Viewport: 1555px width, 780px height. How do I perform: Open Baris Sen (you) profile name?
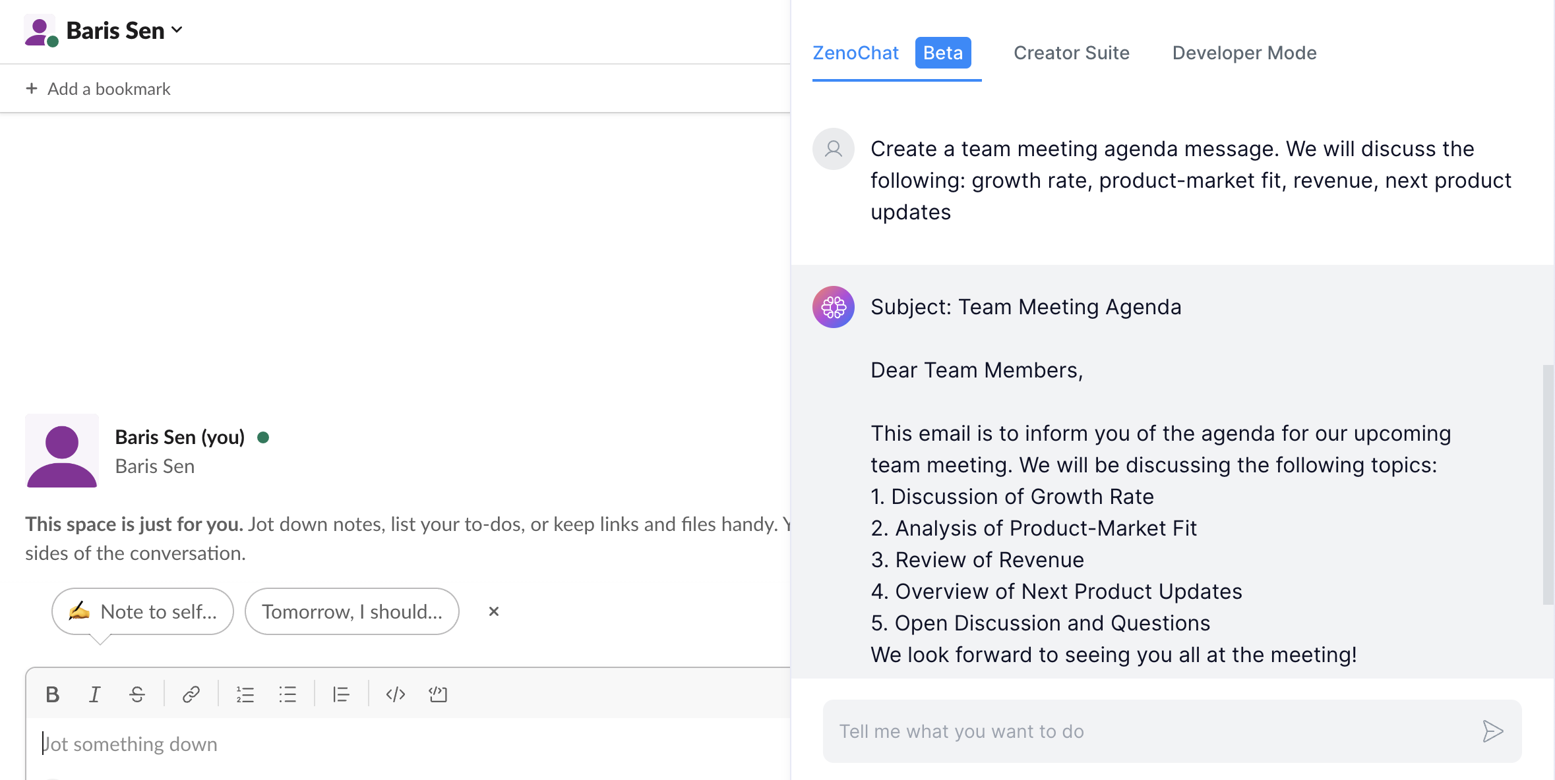click(x=180, y=437)
